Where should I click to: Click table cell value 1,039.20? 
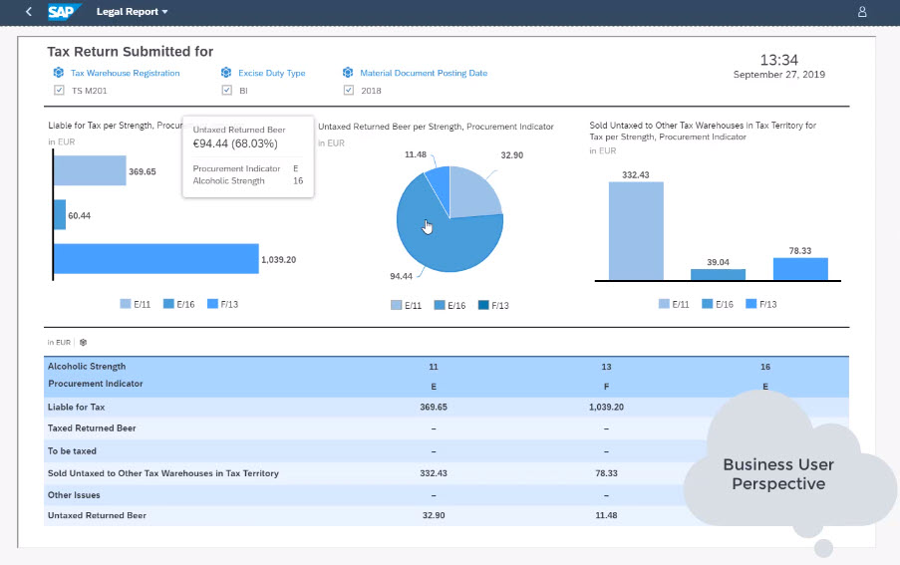(x=606, y=407)
